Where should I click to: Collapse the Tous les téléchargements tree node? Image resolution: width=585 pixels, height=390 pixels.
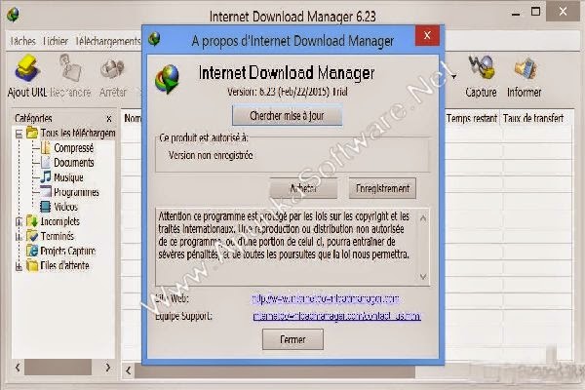pos(19,134)
